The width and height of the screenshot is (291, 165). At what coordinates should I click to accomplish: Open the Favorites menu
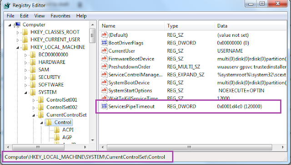point(60,16)
